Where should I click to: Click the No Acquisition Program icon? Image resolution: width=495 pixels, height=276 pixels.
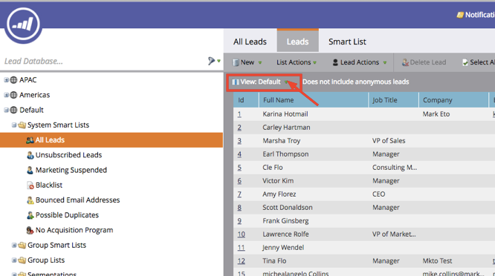tap(30, 230)
